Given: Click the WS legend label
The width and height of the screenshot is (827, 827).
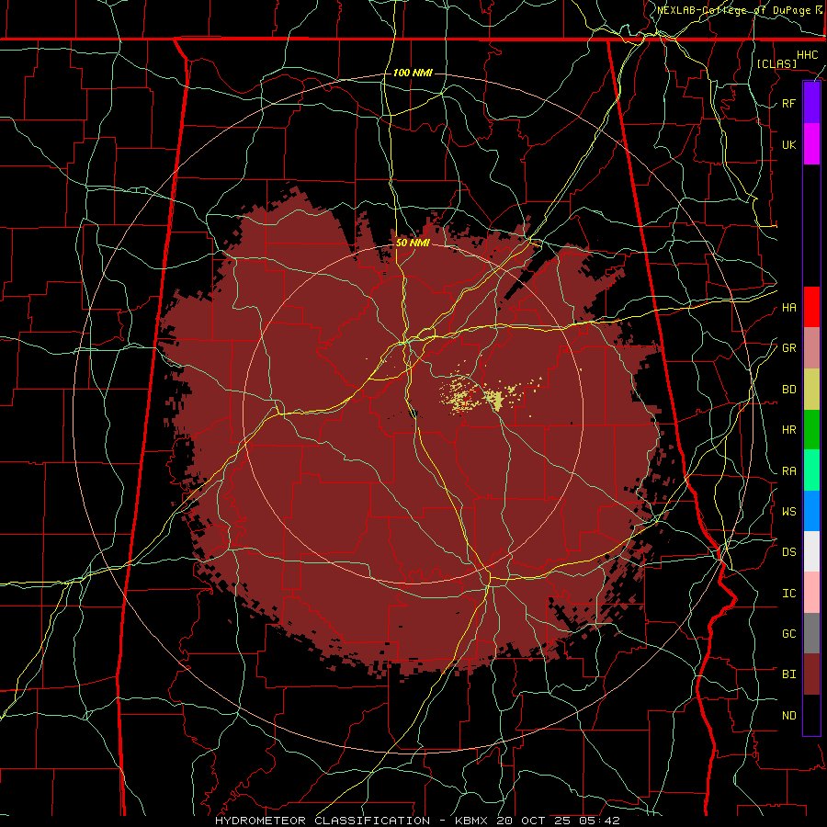Looking at the screenshot, I should click(x=788, y=512).
